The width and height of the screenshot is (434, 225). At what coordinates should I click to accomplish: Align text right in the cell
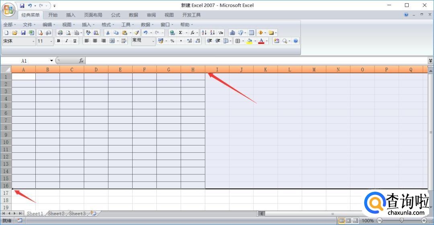tap(103, 41)
